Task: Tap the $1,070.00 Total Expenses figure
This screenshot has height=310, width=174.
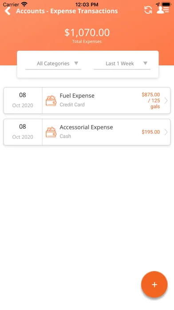Action: 87,33
